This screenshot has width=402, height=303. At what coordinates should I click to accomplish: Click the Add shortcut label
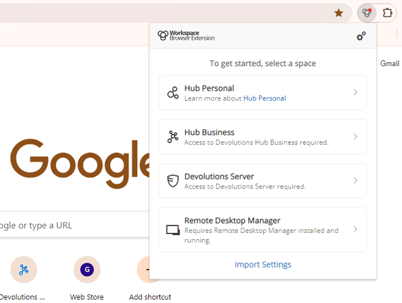coord(150,297)
